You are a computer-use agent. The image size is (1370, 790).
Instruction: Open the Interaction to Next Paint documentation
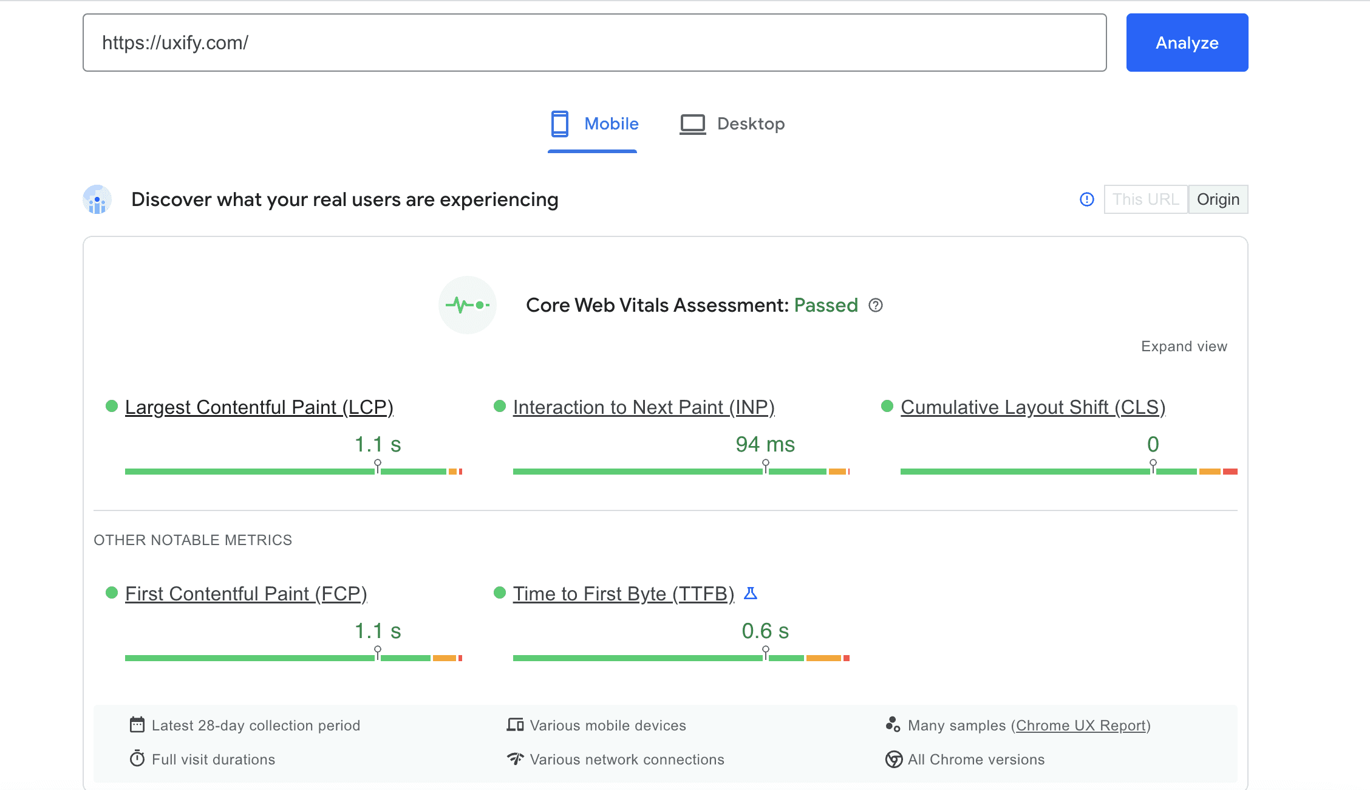tap(644, 407)
